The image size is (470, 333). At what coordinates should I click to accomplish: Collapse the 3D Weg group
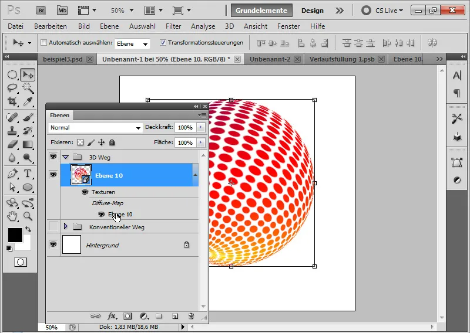[x=65, y=157]
